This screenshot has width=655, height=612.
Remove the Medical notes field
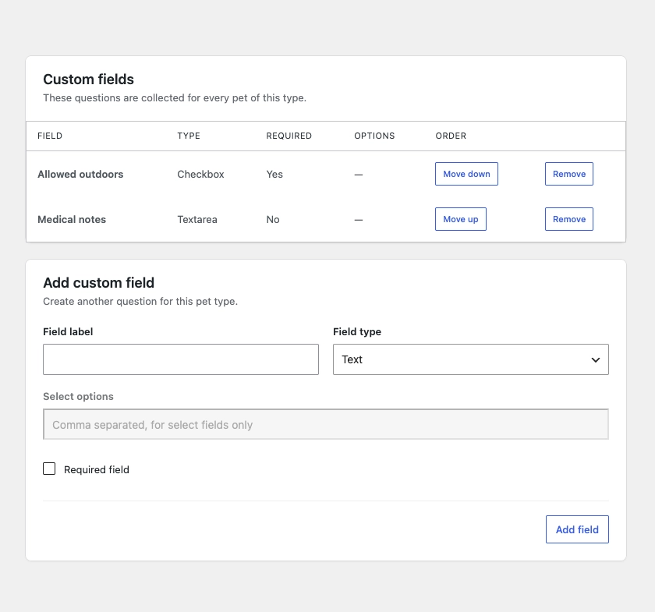(569, 219)
